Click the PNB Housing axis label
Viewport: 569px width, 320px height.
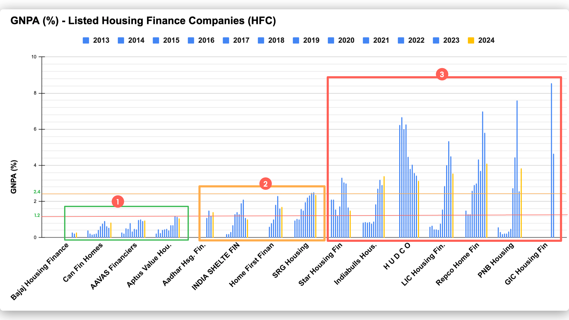tap(496, 260)
